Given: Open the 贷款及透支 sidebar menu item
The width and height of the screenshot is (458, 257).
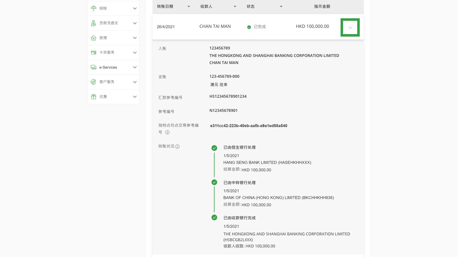Looking at the screenshot, I should [x=113, y=23].
